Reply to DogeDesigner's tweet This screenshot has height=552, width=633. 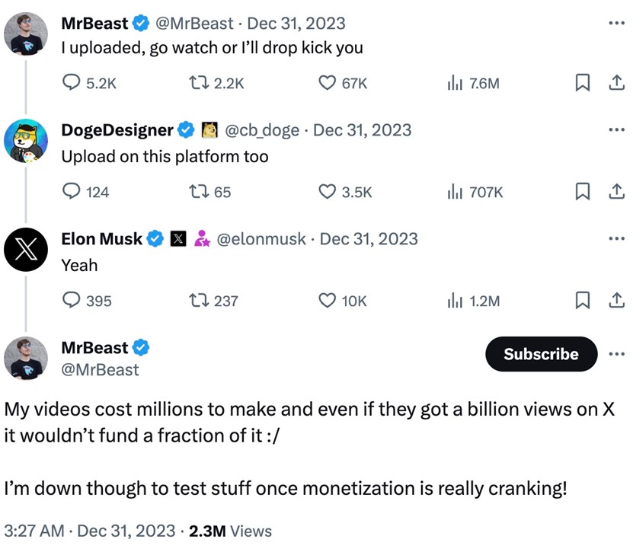pos(72,192)
